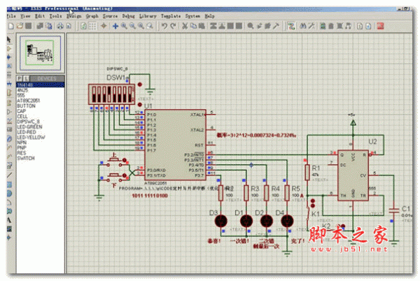Click the D3 LED in schematic
This screenshot has width=420, height=281.
[x=221, y=221]
